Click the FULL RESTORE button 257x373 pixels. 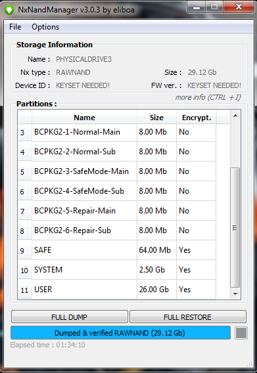tap(188, 317)
